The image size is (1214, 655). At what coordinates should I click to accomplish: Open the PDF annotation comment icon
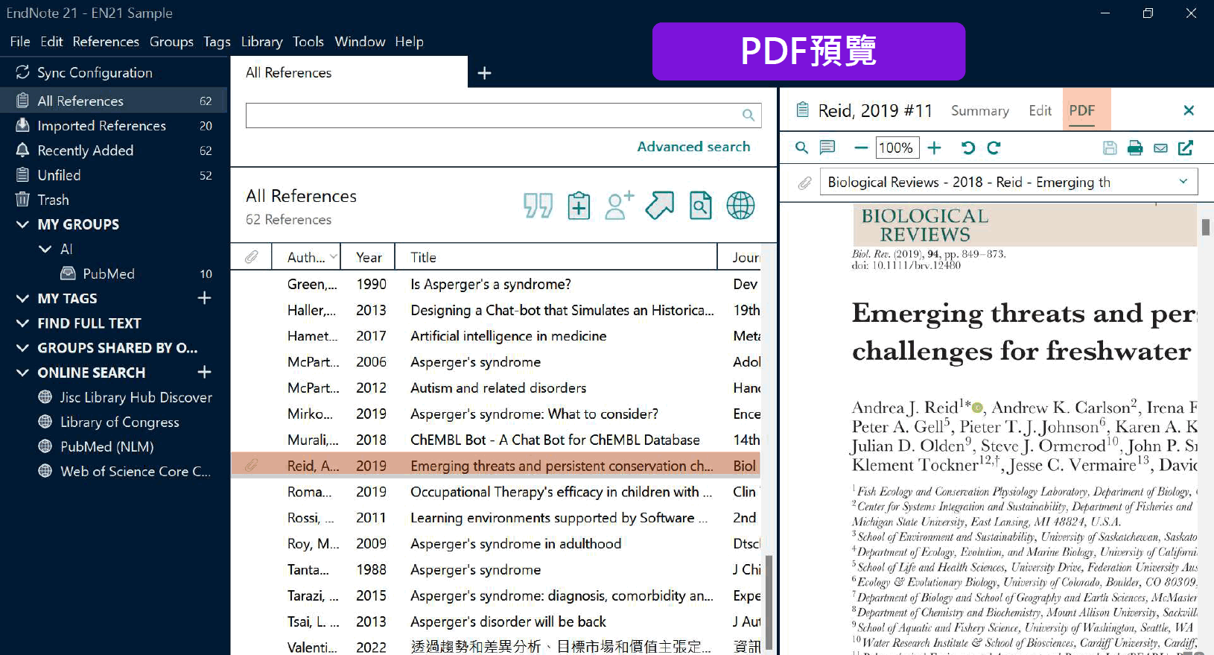click(827, 148)
